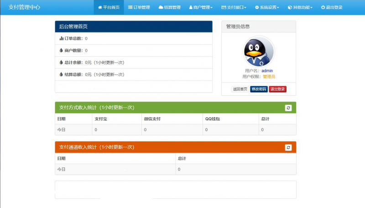The height and width of the screenshot is (208, 365).
Task: Expand the 商户管理 dropdown menu
Action: tap(201, 7)
